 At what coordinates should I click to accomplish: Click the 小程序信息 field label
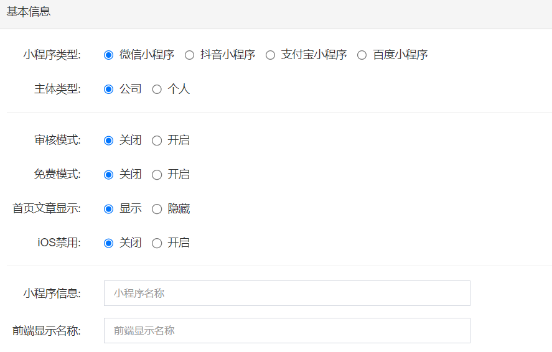pyautogui.click(x=52, y=294)
